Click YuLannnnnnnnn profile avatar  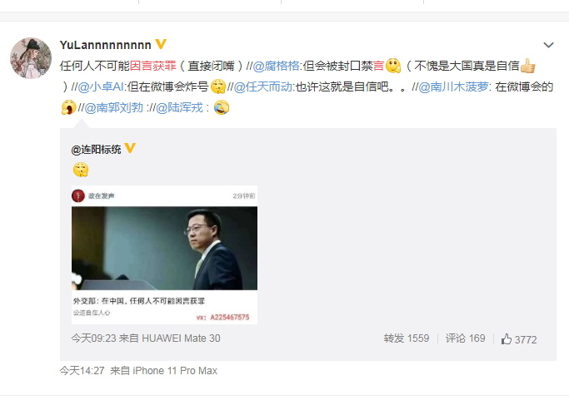click(x=31, y=58)
